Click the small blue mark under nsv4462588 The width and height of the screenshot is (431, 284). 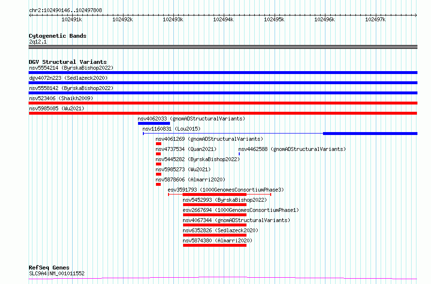tap(239, 154)
